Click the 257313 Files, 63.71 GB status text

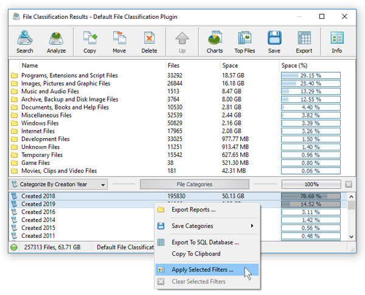click(x=52, y=248)
